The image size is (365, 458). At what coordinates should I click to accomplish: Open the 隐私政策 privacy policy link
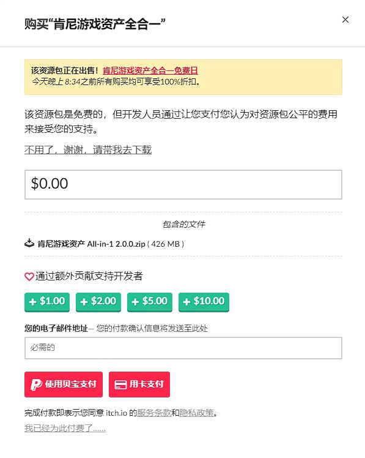(x=196, y=413)
